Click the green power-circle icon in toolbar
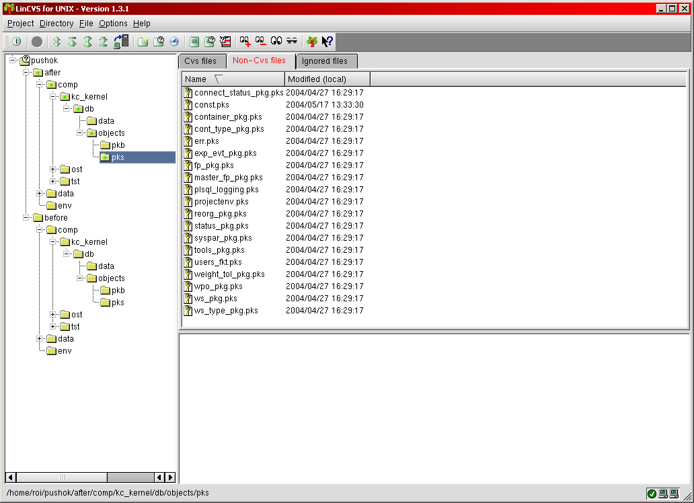The image size is (694, 503). 16,42
